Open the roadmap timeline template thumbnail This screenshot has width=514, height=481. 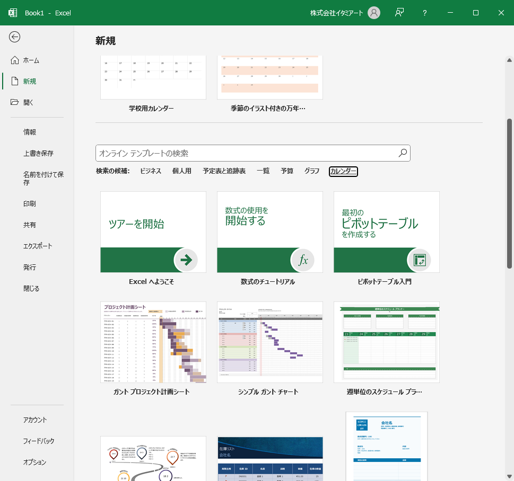click(153, 458)
